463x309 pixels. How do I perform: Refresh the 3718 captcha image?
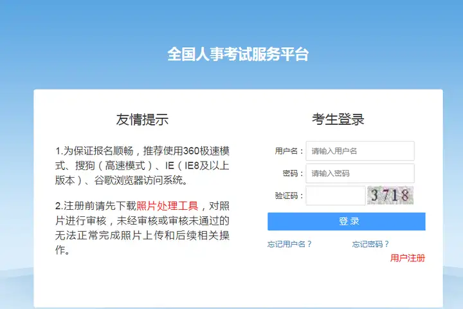coord(390,195)
